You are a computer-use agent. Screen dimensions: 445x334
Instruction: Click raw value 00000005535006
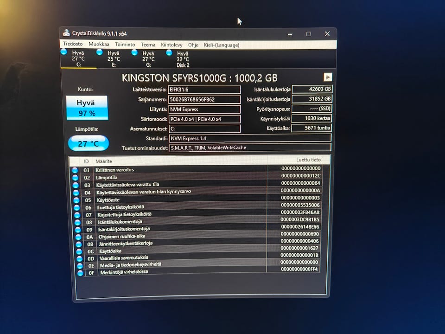pyautogui.click(x=300, y=205)
